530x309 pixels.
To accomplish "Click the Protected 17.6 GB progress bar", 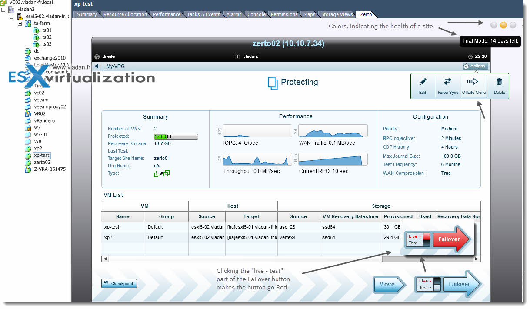I will tap(176, 136).
